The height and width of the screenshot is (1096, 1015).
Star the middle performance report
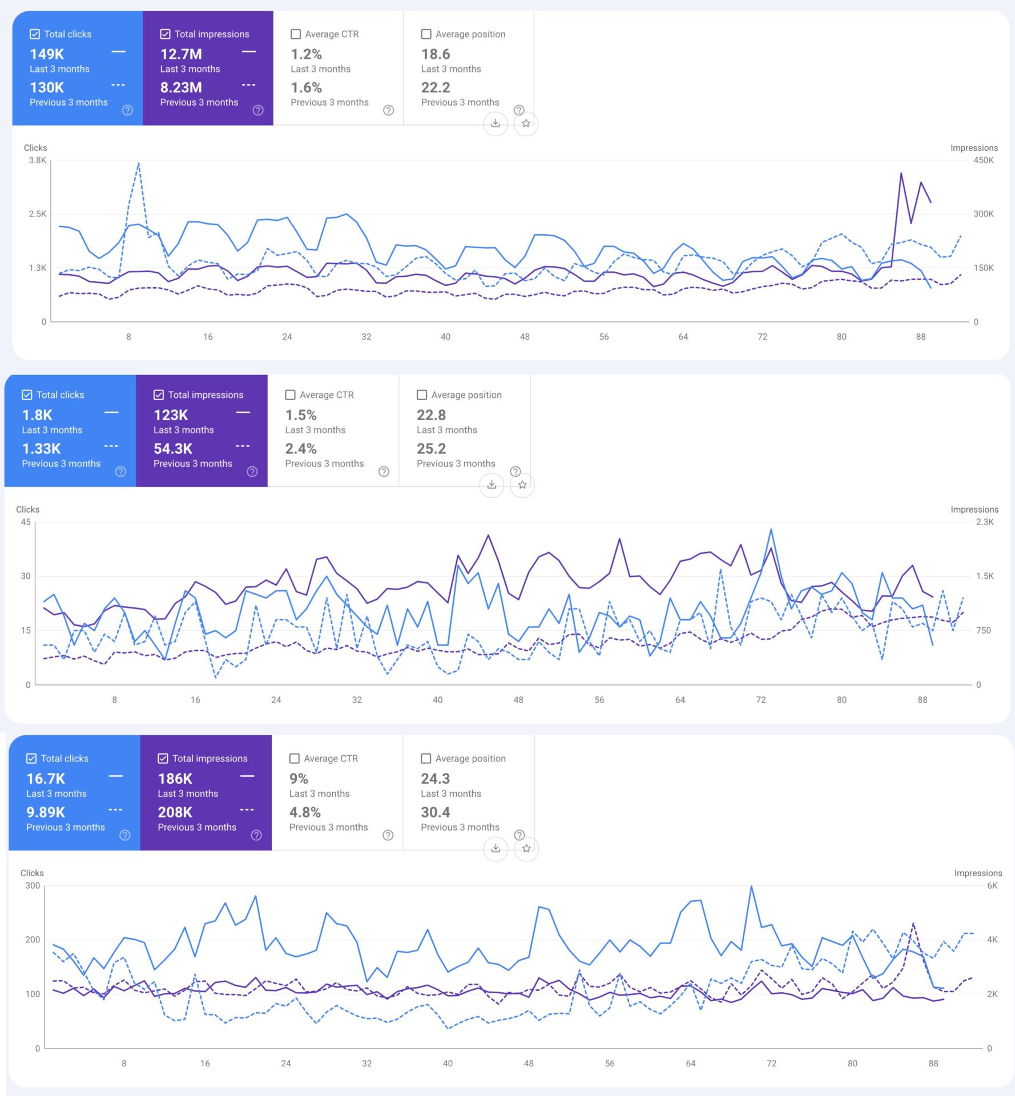(521, 485)
